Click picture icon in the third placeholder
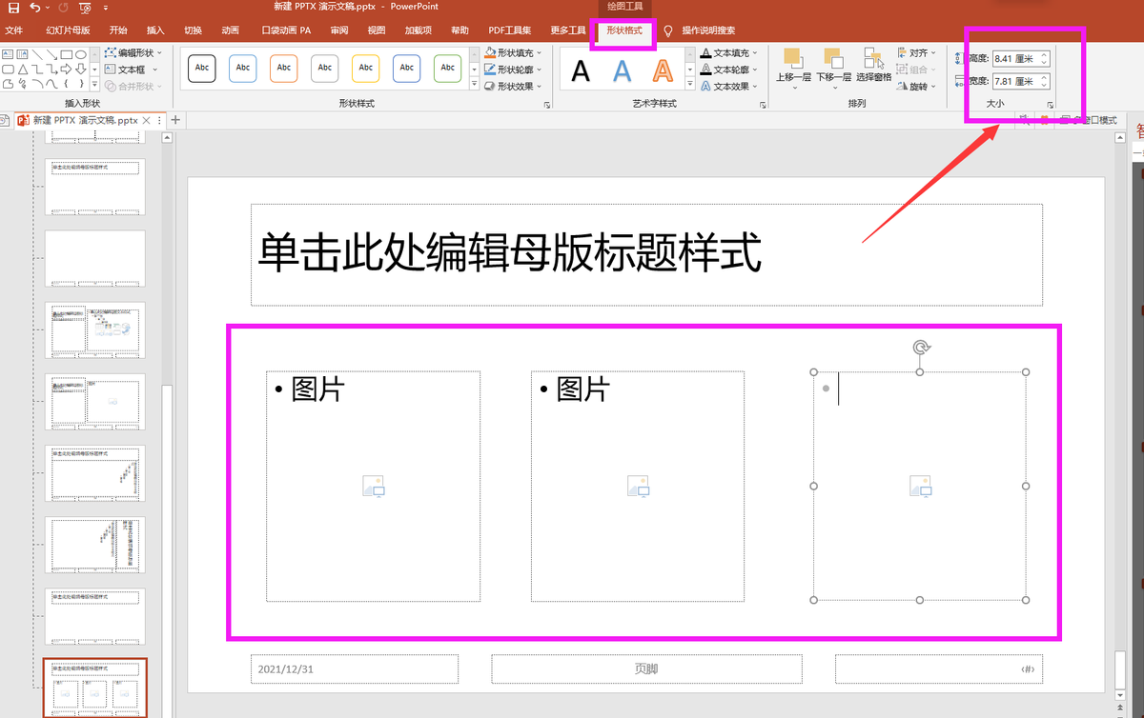The width and height of the screenshot is (1144, 718). (x=920, y=488)
